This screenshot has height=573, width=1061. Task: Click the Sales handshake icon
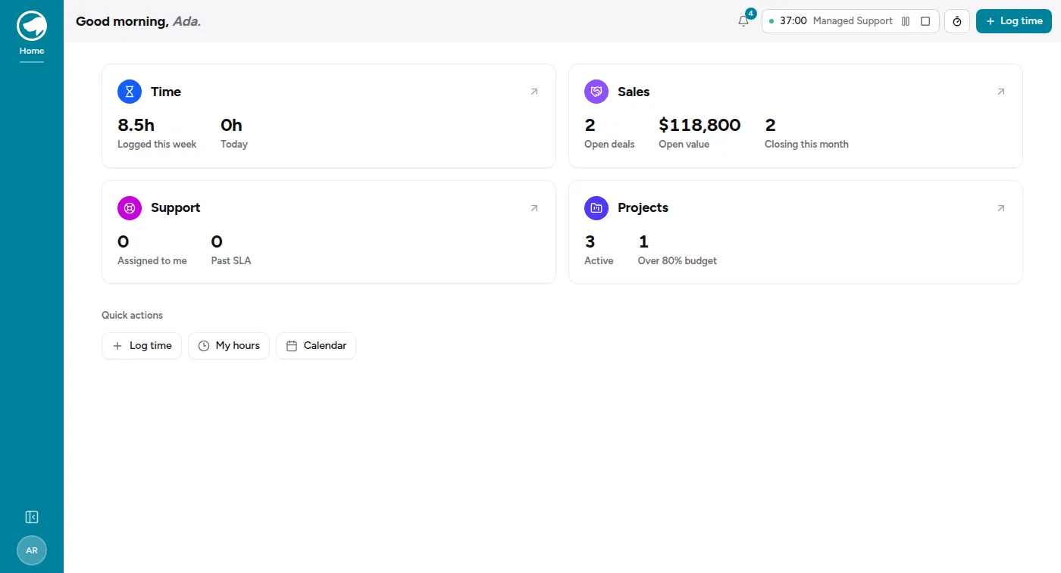[x=596, y=92]
